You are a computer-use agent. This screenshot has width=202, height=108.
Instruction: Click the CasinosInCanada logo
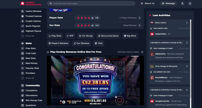(31, 4)
